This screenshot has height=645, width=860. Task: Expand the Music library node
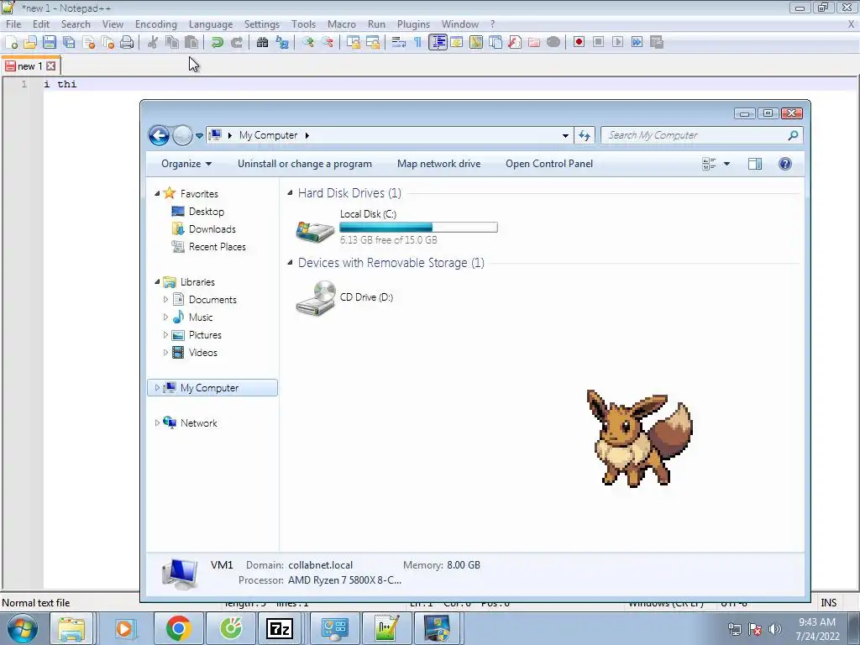tap(165, 317)
